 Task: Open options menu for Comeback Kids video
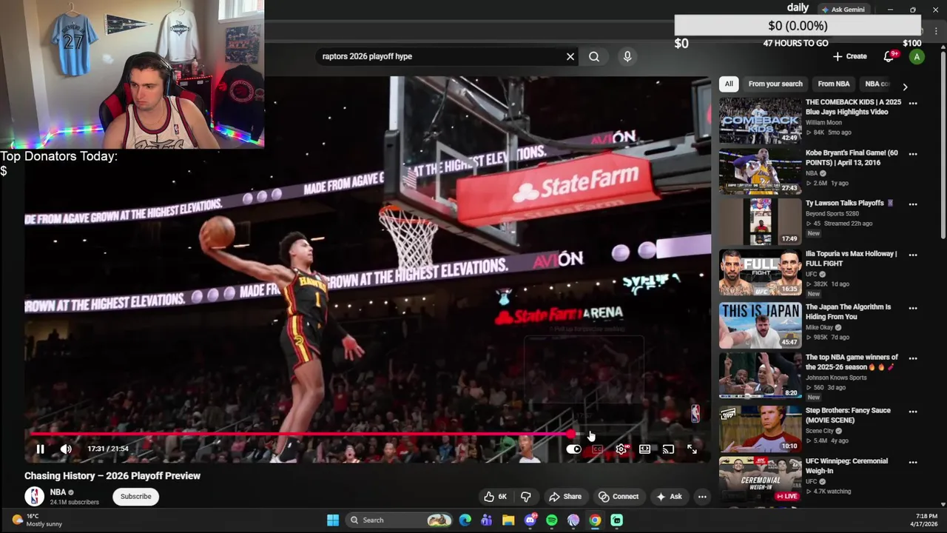913,104
